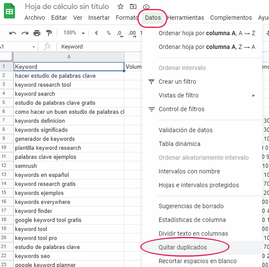Open the Insertar menu
This screenshot has height=267, width=269.
click(x=99, y=18)
